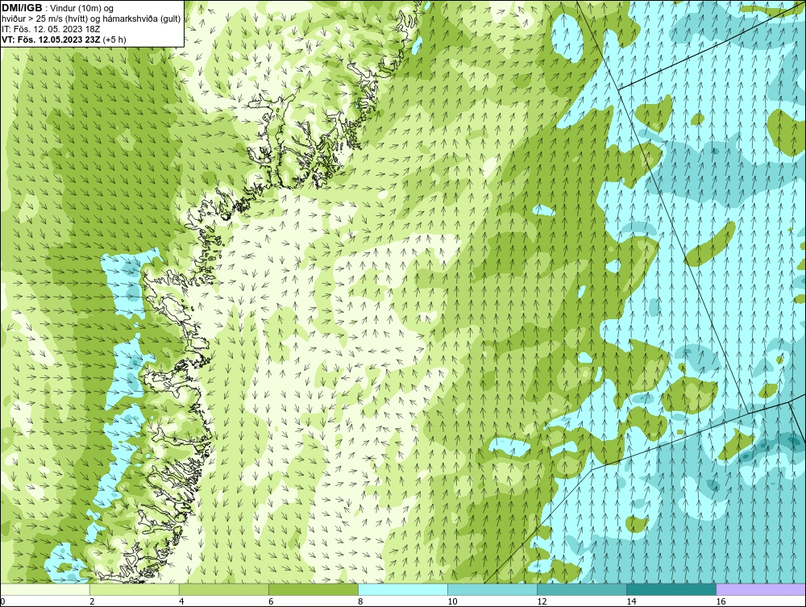
Task: Click the DMI/IGB title text
Action: pos(22,8)
